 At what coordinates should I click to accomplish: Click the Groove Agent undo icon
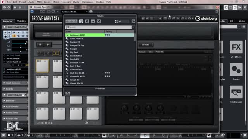183,19
